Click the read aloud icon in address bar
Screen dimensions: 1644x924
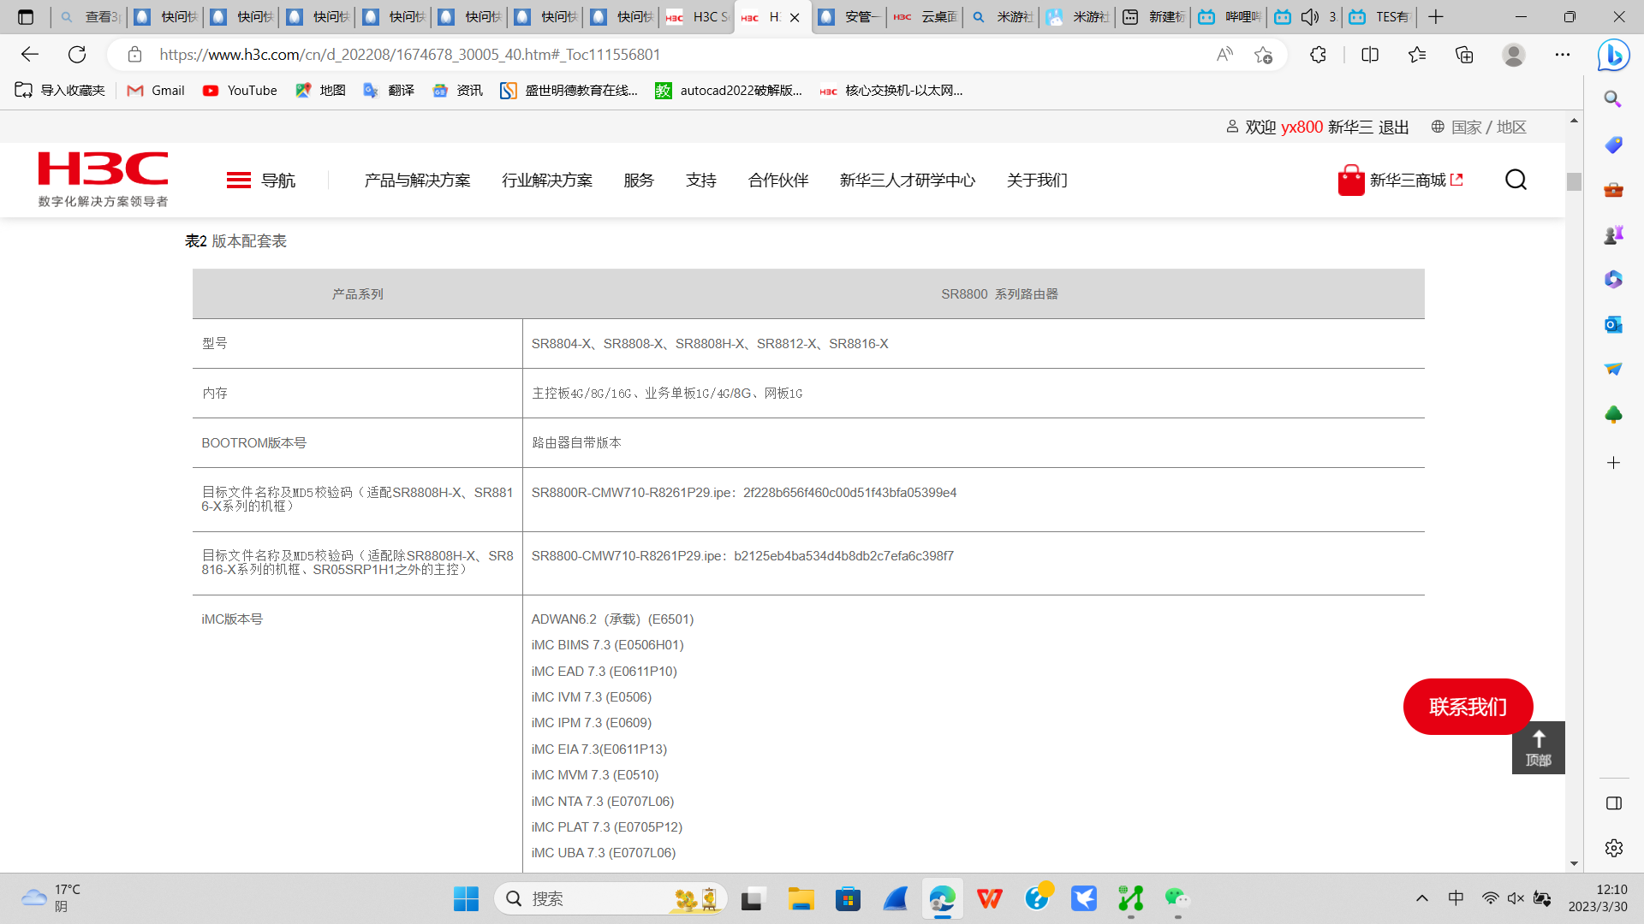pos(1224,55)
